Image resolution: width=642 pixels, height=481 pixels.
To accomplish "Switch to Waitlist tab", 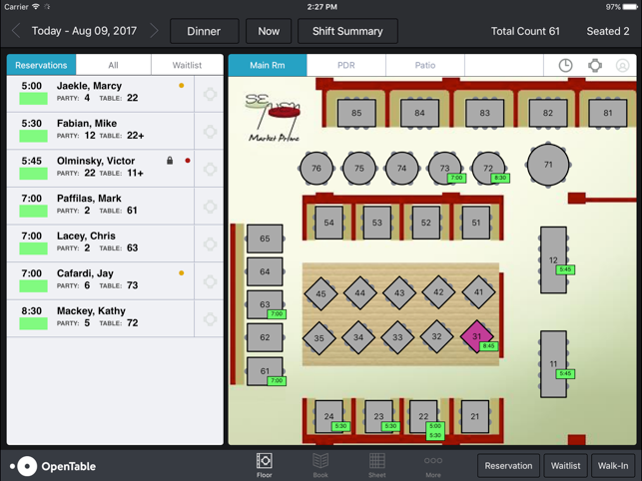I will point(187,65).
